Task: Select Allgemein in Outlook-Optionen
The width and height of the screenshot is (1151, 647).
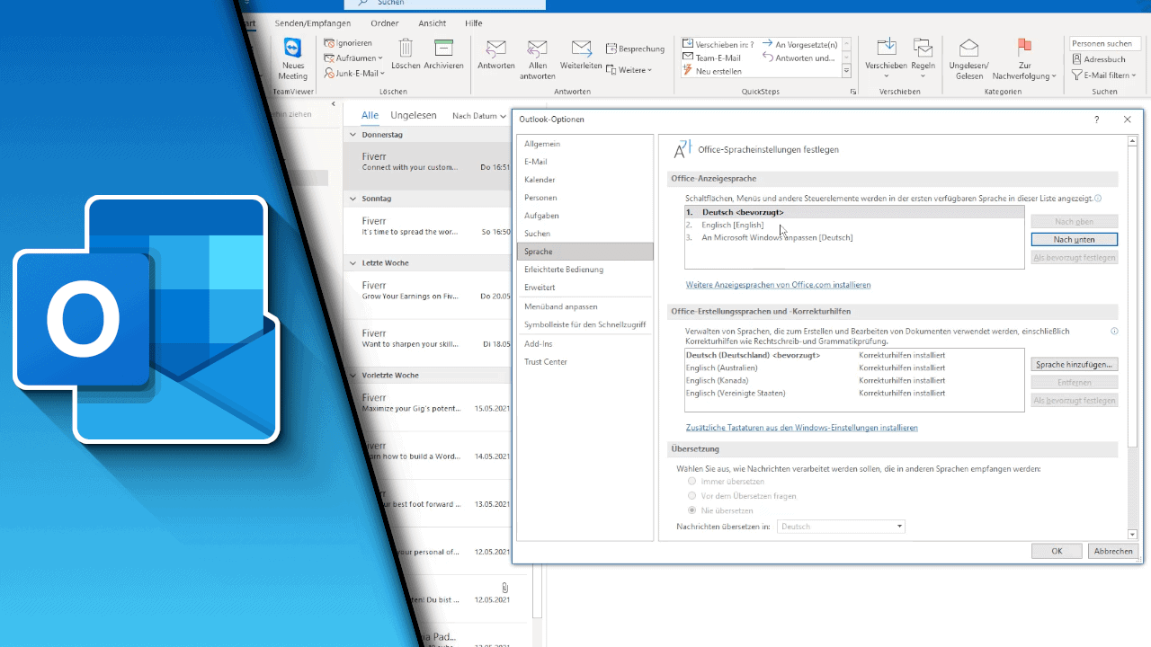Action: pyautogui.click(x=585, y=144)
